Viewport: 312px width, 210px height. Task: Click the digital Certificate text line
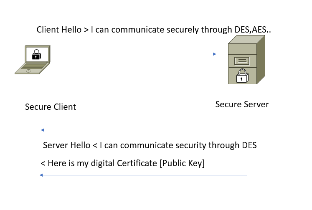pyautogui.click(x=122, y=163)
